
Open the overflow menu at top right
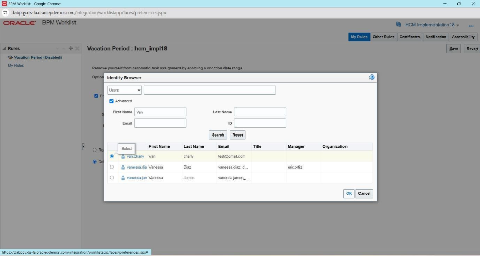471,25
